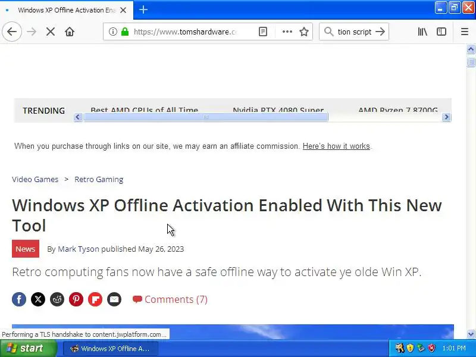Share the article by email
Viewport: 476px width, 357px height.
114,299
